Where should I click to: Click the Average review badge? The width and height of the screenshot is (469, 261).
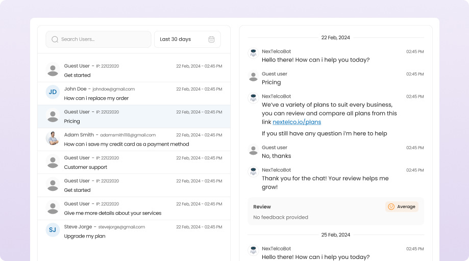point(402,207)
